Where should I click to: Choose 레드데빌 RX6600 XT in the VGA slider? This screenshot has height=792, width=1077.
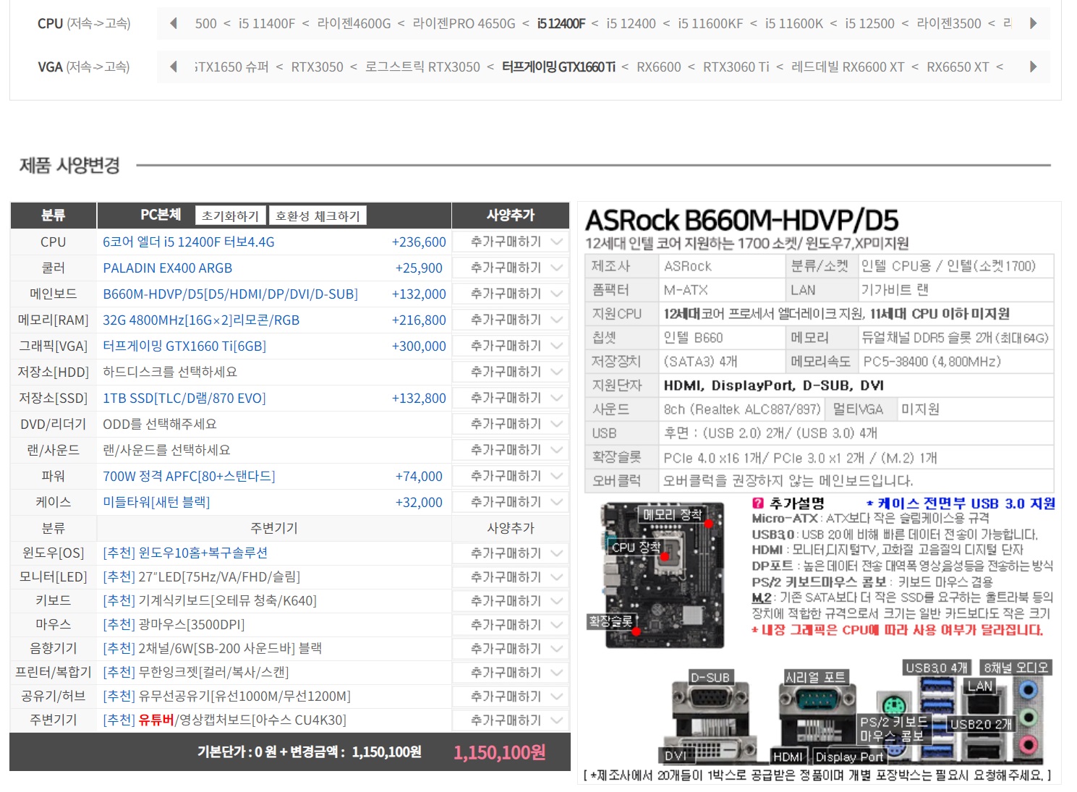coord(848,67)
